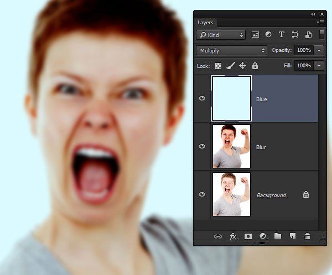Open the Fill slider dropdown arrow
This screenshot has width=332, height=275.
click(319, 66)
